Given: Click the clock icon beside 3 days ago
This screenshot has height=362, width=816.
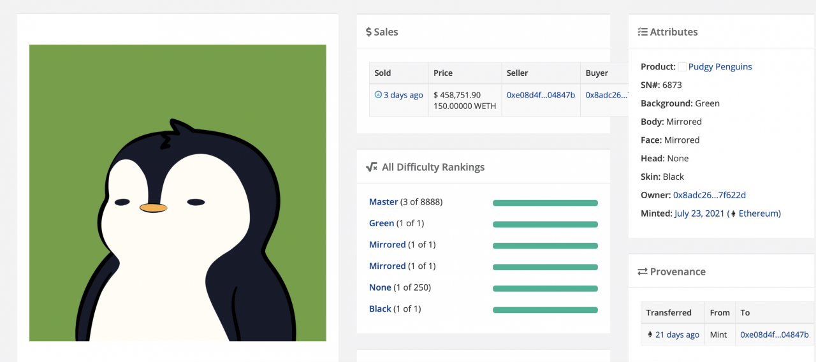Looking at the screenshot, I should (x=378, y=94).
